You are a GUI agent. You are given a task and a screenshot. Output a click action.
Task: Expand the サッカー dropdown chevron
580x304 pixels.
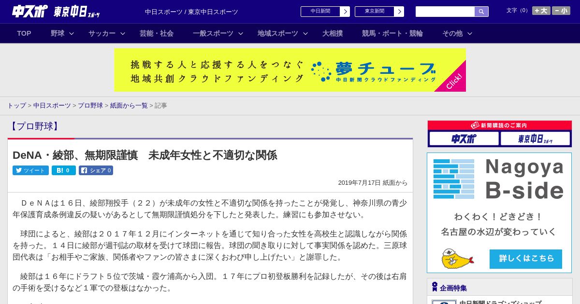pyautogui.click(x=123, y=33)
